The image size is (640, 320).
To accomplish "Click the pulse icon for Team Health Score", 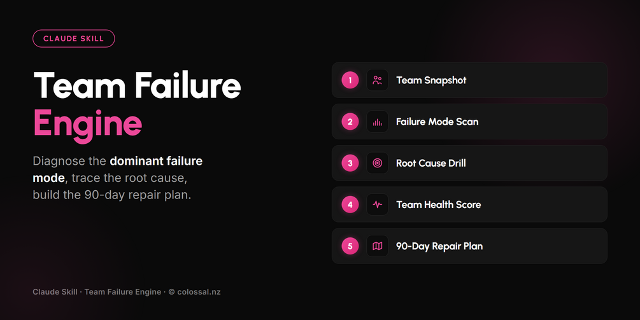I will pos(377,205).
